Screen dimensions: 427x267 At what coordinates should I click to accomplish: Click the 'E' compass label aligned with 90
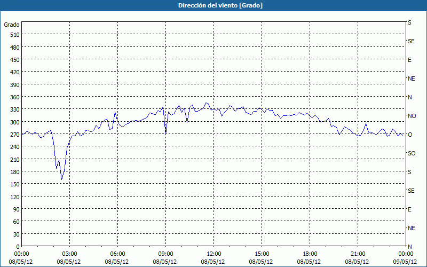409,209
